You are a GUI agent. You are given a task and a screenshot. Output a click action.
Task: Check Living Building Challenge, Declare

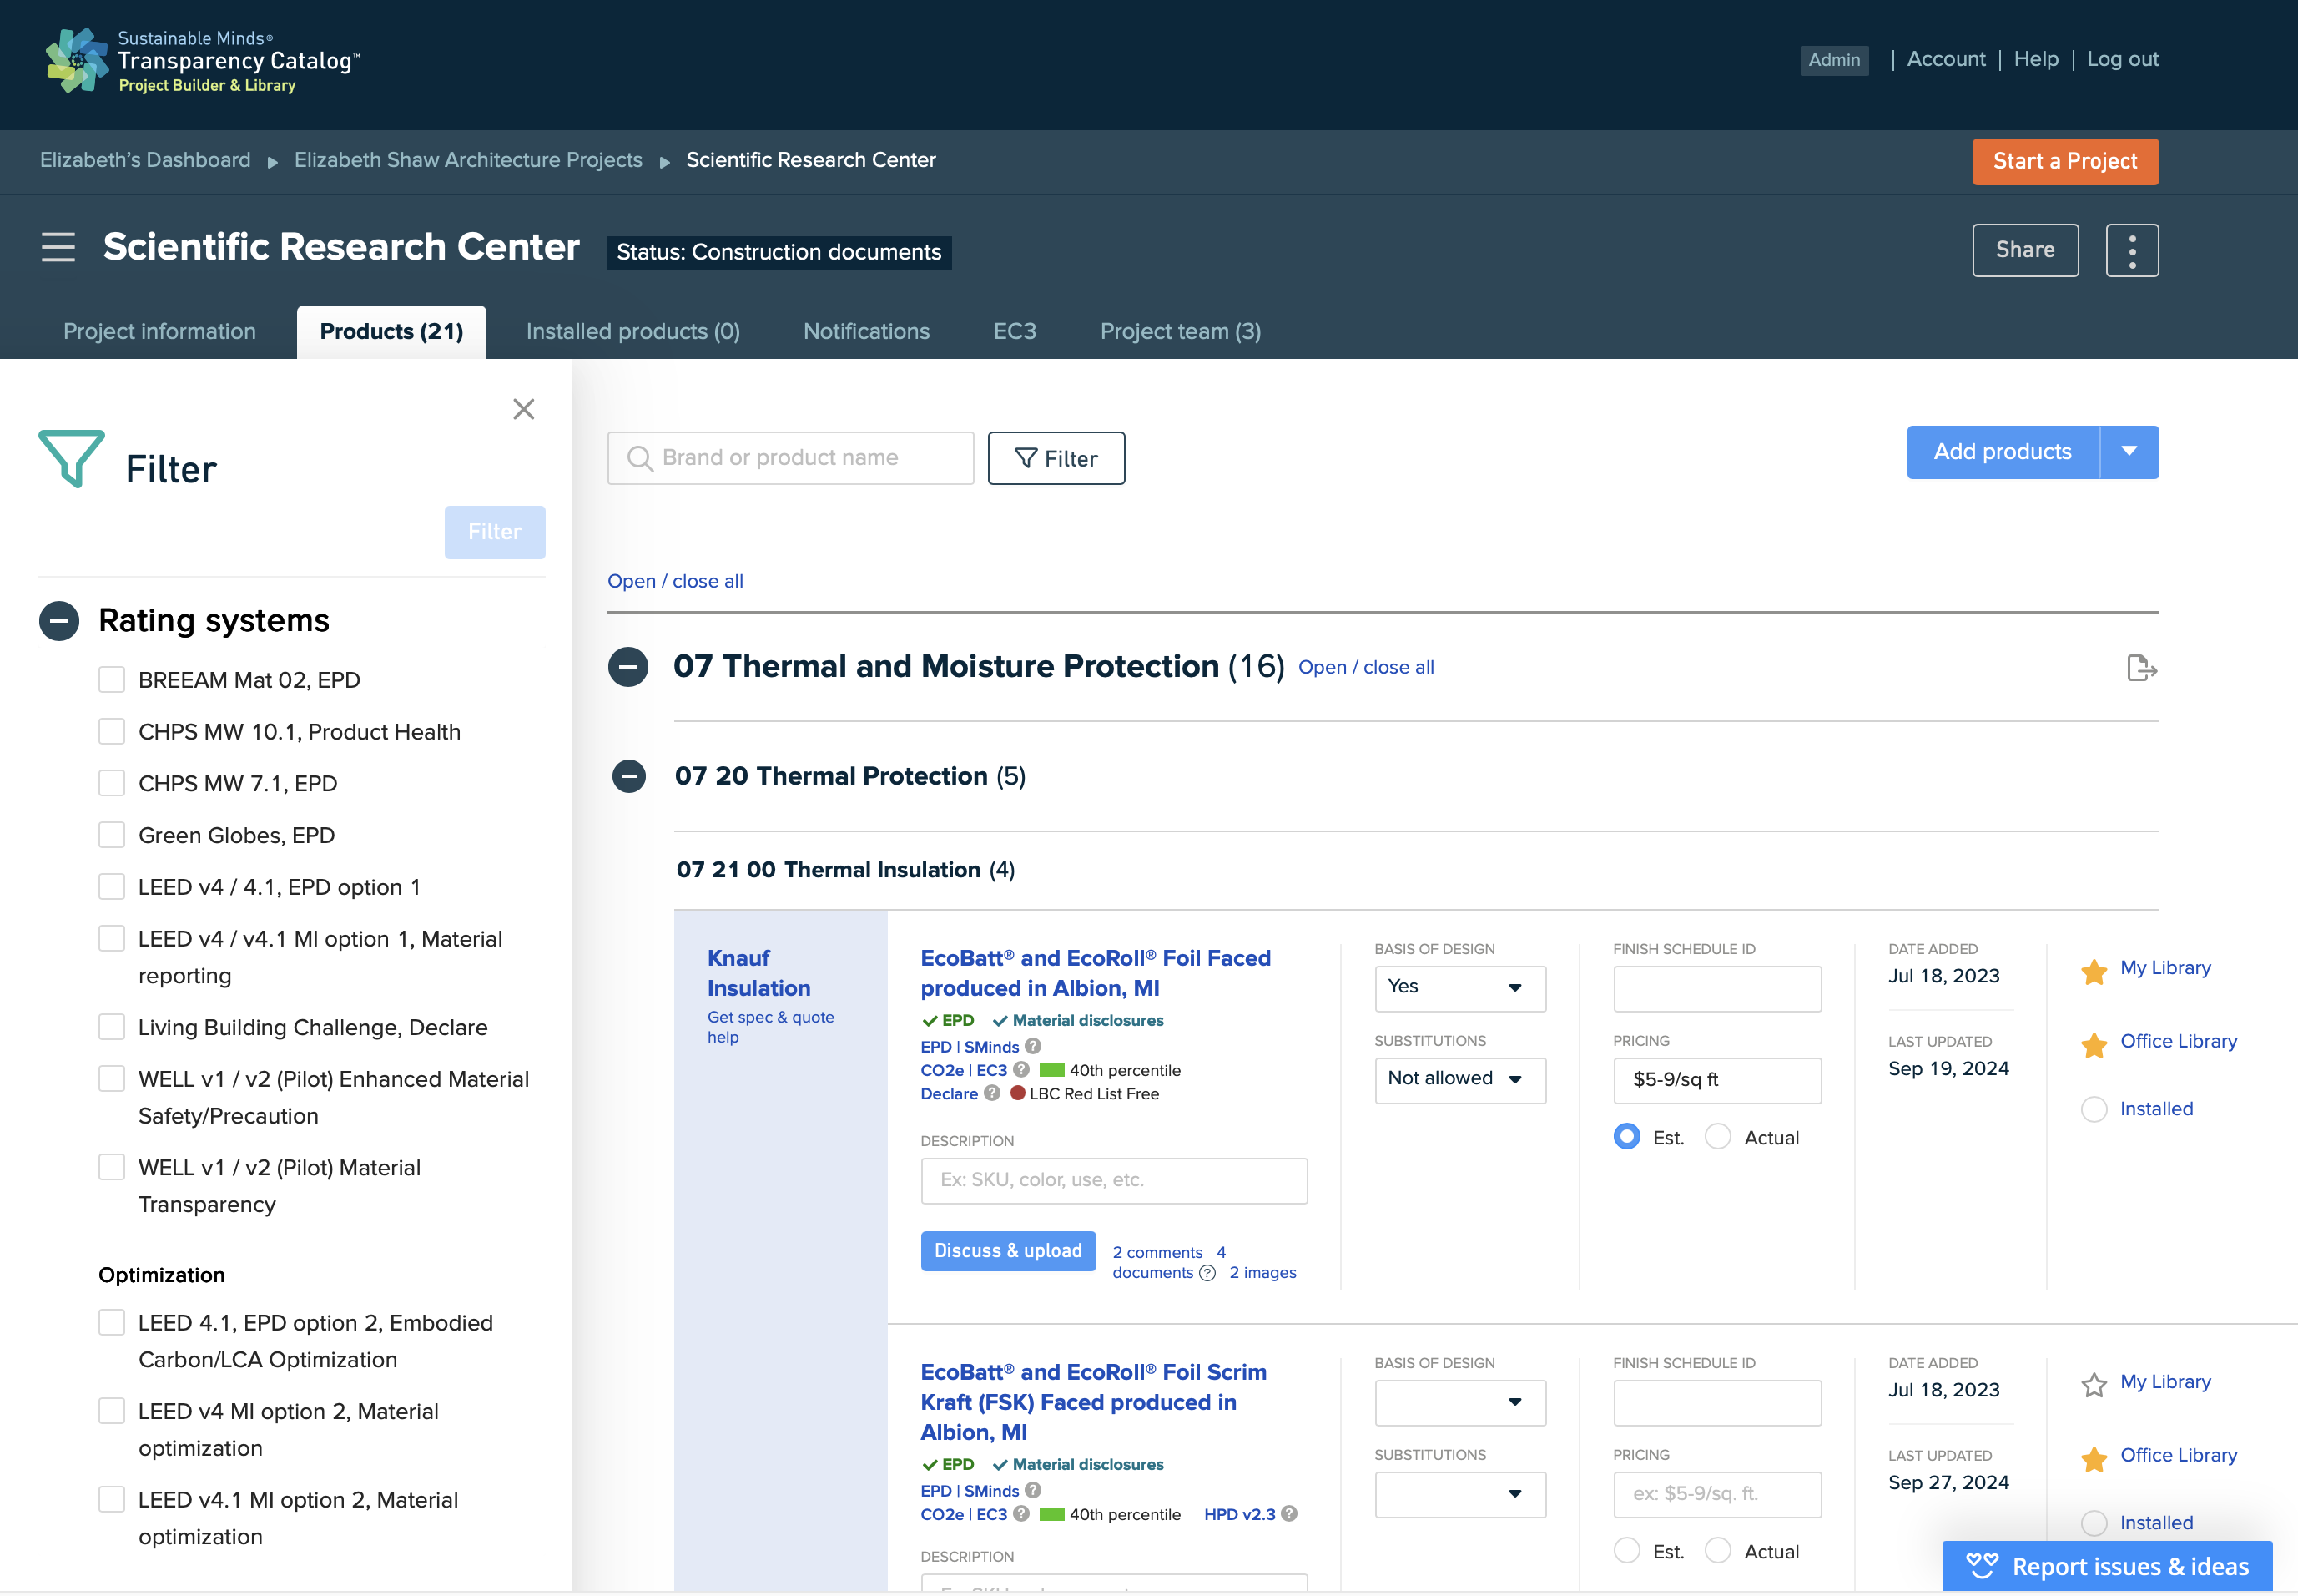112,1027
